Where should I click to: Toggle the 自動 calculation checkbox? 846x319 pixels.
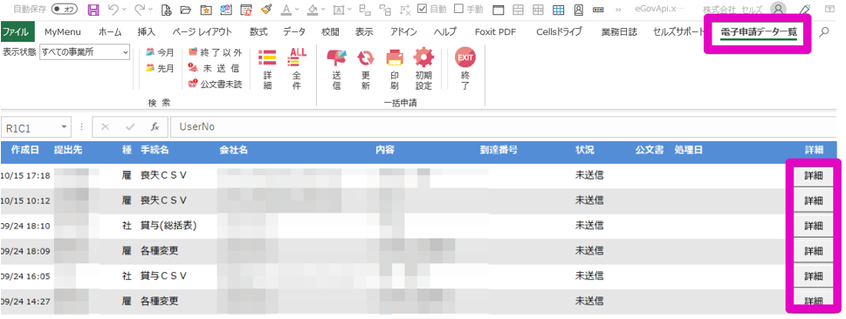tap(423, 9)
